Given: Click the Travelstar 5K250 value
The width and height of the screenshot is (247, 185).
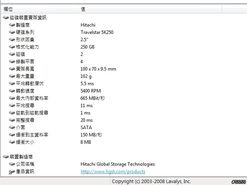Looking at the screenshot, I should 97,32.
